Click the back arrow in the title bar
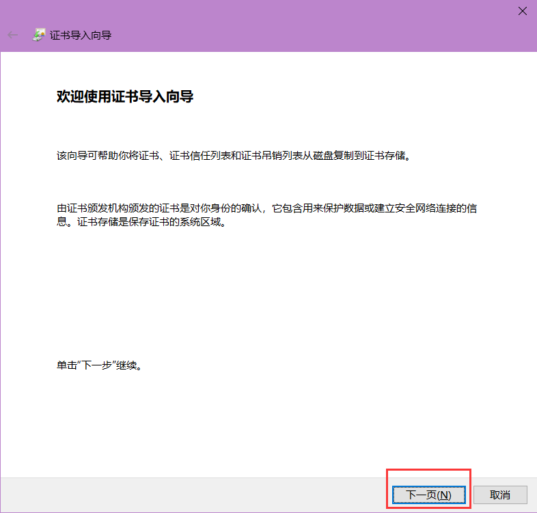 click(x=13, y=35)
